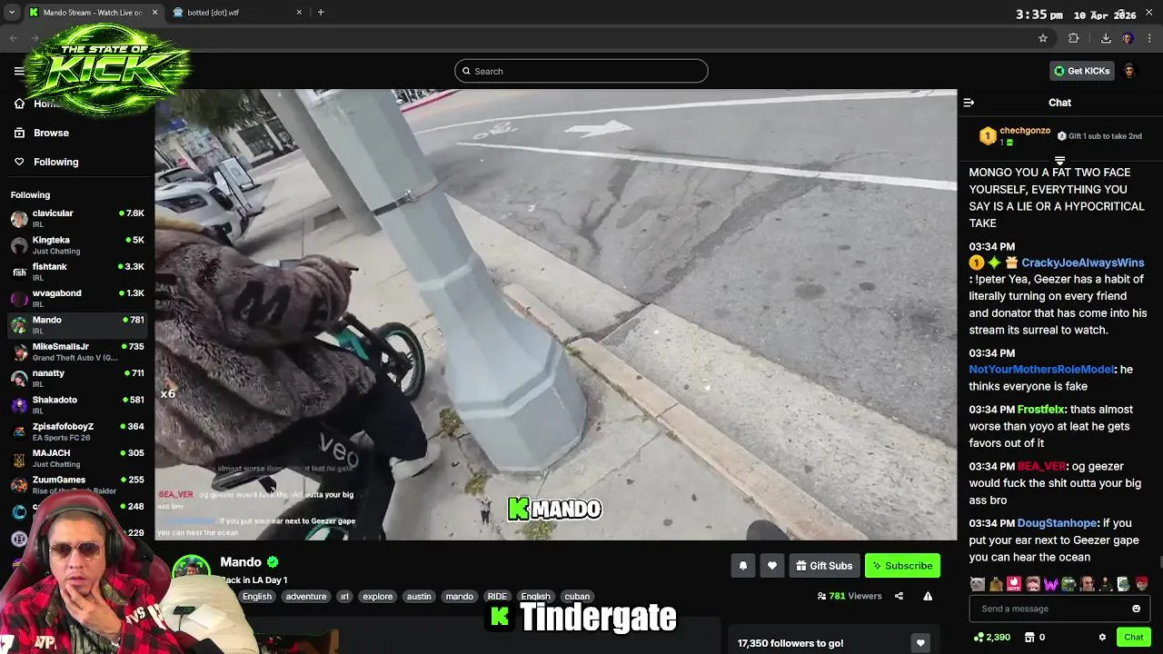Click the irl tag

coord(344,597)
